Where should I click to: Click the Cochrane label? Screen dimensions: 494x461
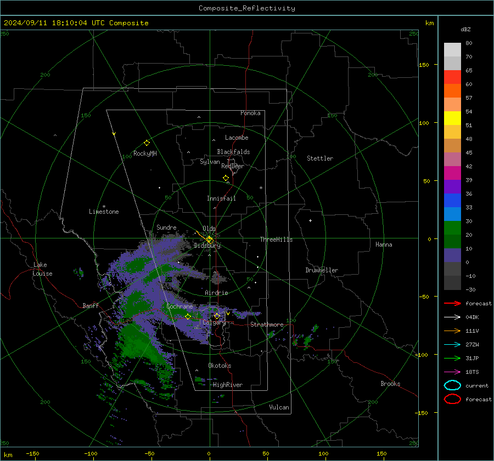(179, 306)
